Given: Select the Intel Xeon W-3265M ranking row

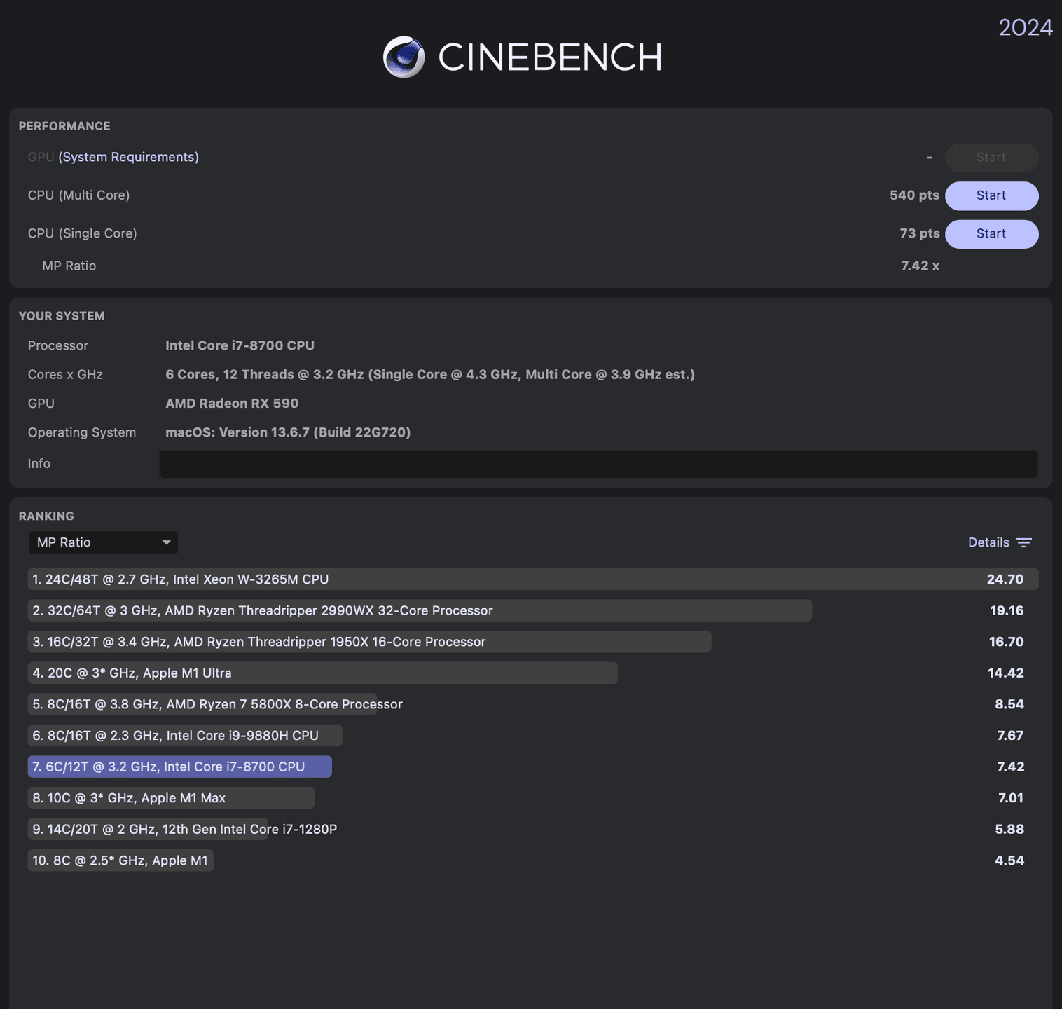Looking at the screenshot, I should (x=532, y=579).
